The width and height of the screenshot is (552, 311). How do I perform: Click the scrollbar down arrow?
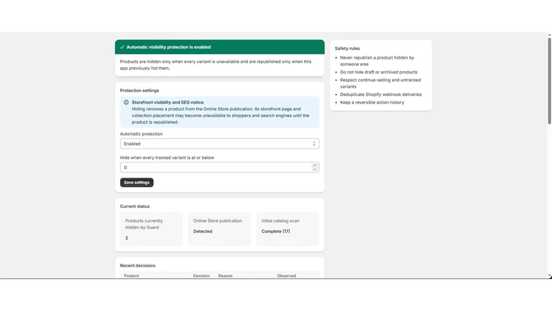(x=549, y=276)
